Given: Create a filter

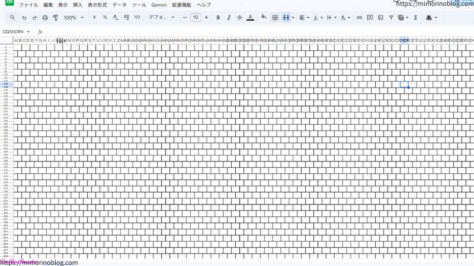Looking at the screenshot, I should [391, 18].
